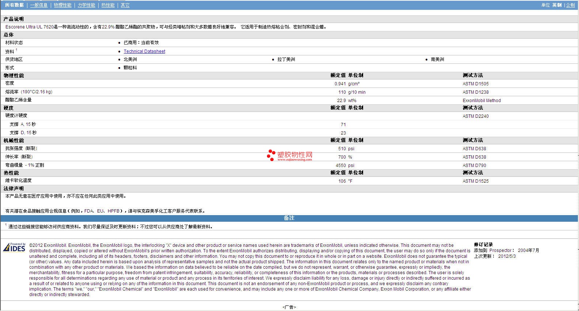The height and width of the screenshot is (311, 579).
Task: Click the 维卡软化温度 row label
Action: click(x=18, y=180)
